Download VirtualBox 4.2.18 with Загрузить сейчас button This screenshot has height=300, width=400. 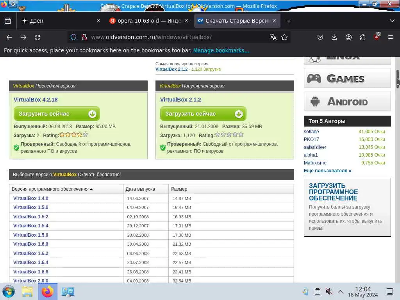(57, 114)
